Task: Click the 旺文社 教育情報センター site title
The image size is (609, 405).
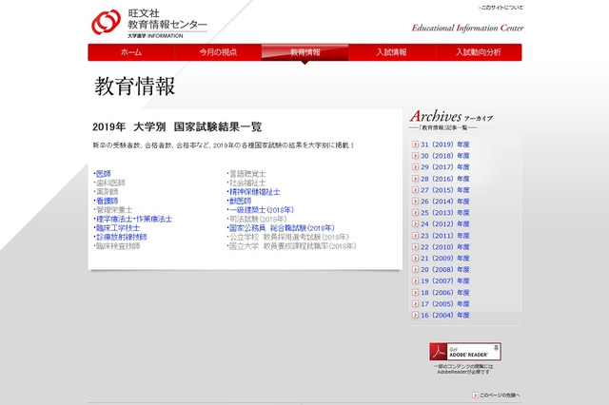Action: coord(167,19)
